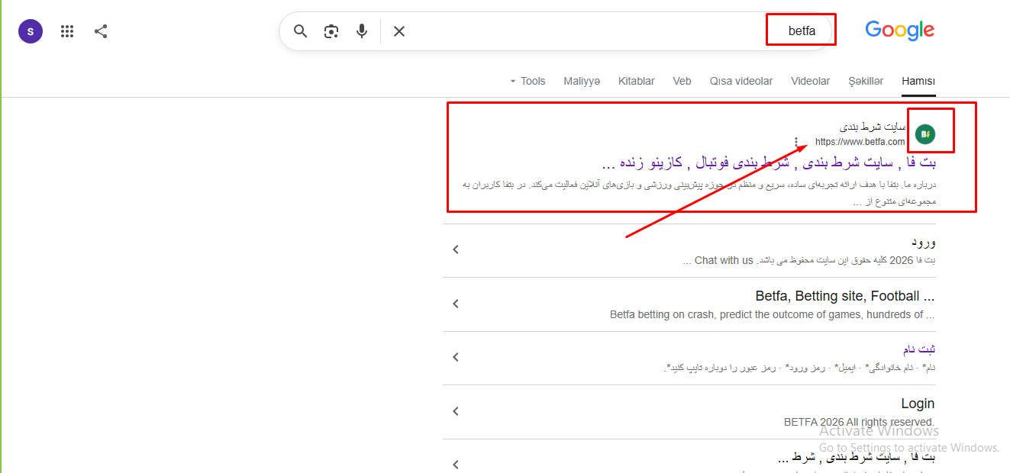Expand the Login sitelink chevron
The height and width of the screenshot is (473, 1010).
point(456,411)
